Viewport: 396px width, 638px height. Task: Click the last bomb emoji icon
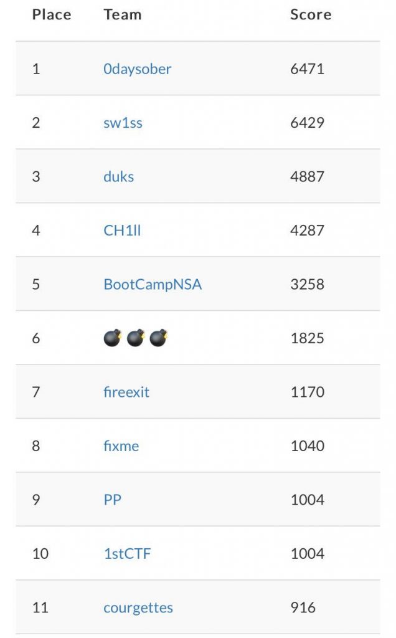[x=159, y=338]
